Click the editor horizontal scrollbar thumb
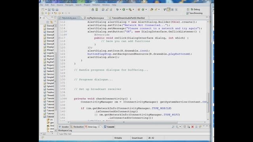This screenshot has width=253, height=142. [124, 122]
